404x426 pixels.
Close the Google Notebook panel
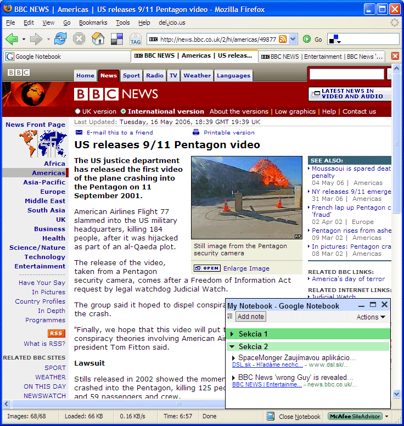coord(384,305)
